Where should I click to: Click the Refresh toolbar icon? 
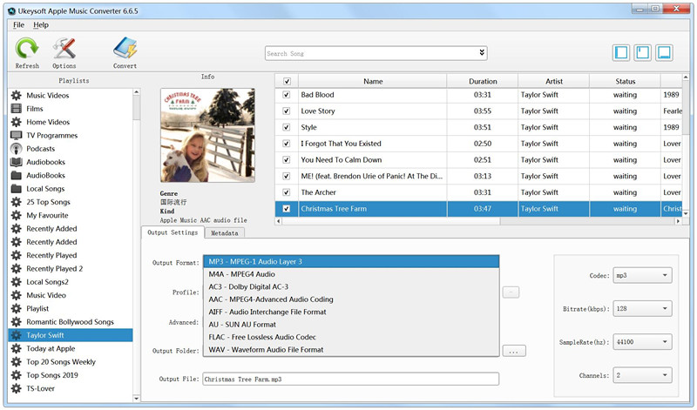pyautogui.click(x=27, y=49)
